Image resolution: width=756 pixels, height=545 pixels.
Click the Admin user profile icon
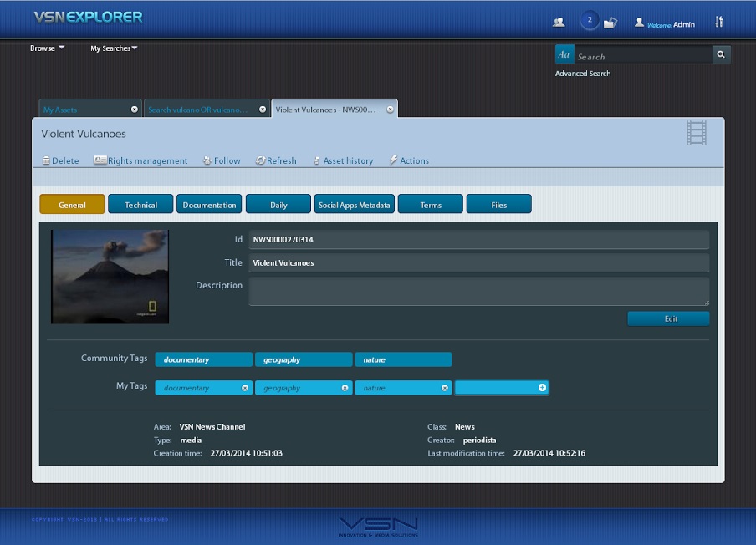click(x=639, y=23)
